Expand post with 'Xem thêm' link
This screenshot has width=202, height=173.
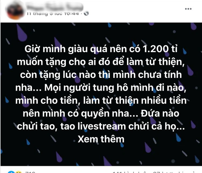101,139
